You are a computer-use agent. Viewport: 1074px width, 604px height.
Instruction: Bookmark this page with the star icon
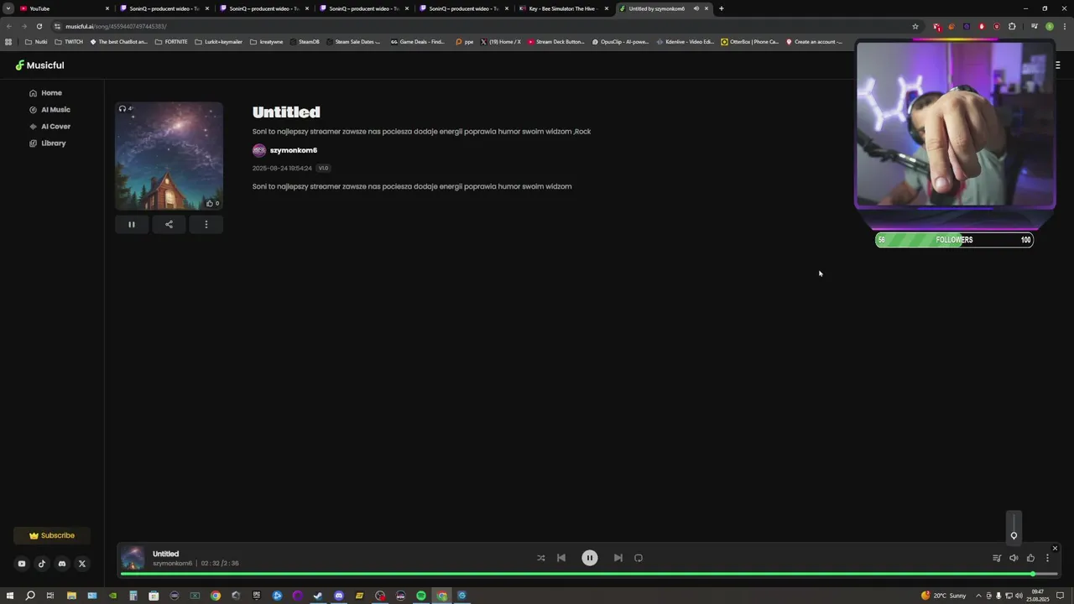click(x=915, y=26)
